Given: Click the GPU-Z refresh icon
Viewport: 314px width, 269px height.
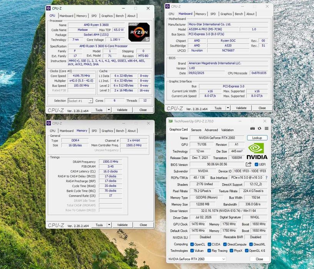Looking at the screenshot, I should point(259,128).
